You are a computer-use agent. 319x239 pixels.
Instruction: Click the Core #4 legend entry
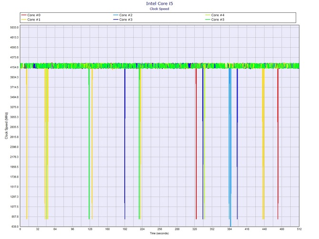(215, 15)
